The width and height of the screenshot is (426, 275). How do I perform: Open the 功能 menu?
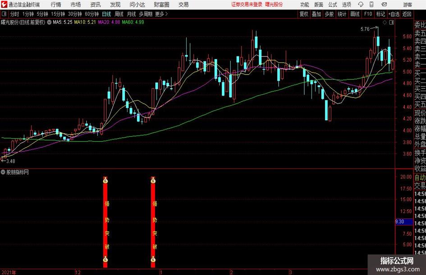click(x=304, y=5)
